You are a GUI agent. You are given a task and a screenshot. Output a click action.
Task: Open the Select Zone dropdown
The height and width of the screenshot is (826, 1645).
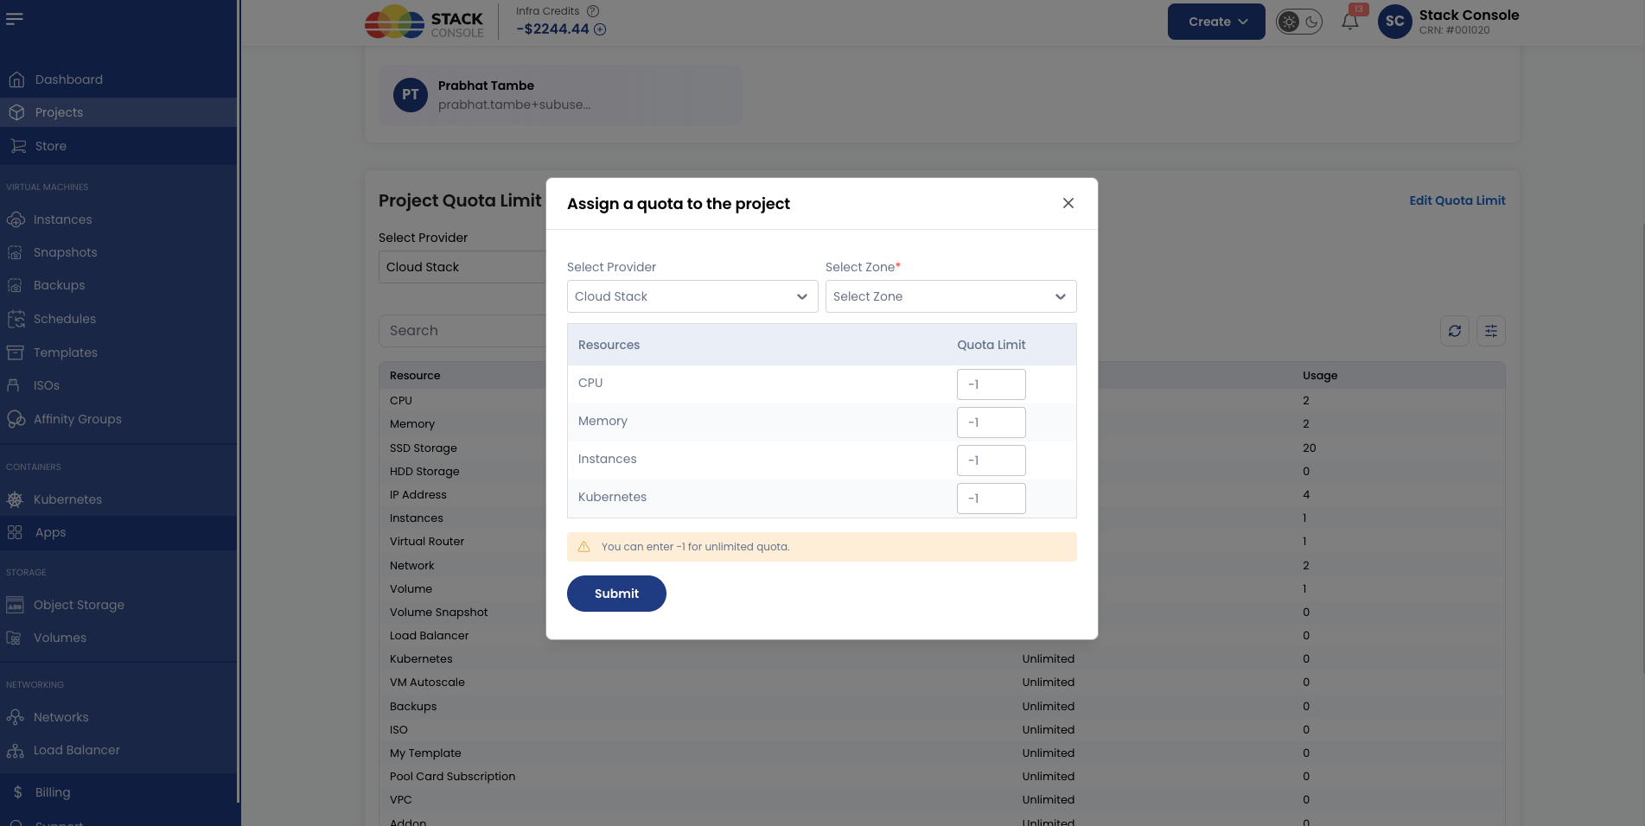[x=951, y=296]
